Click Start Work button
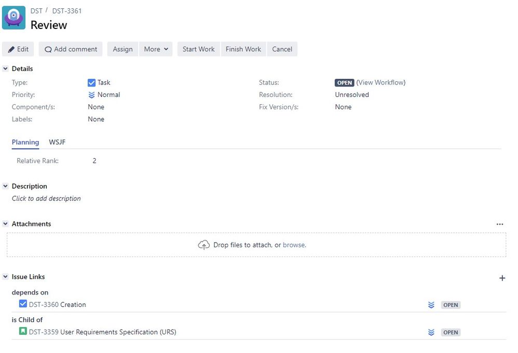Screen dimensions: 518x353 [199, 49]
